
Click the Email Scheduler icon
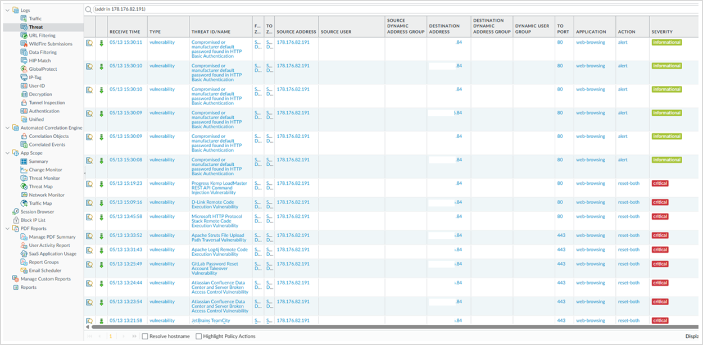click(24, 270)
